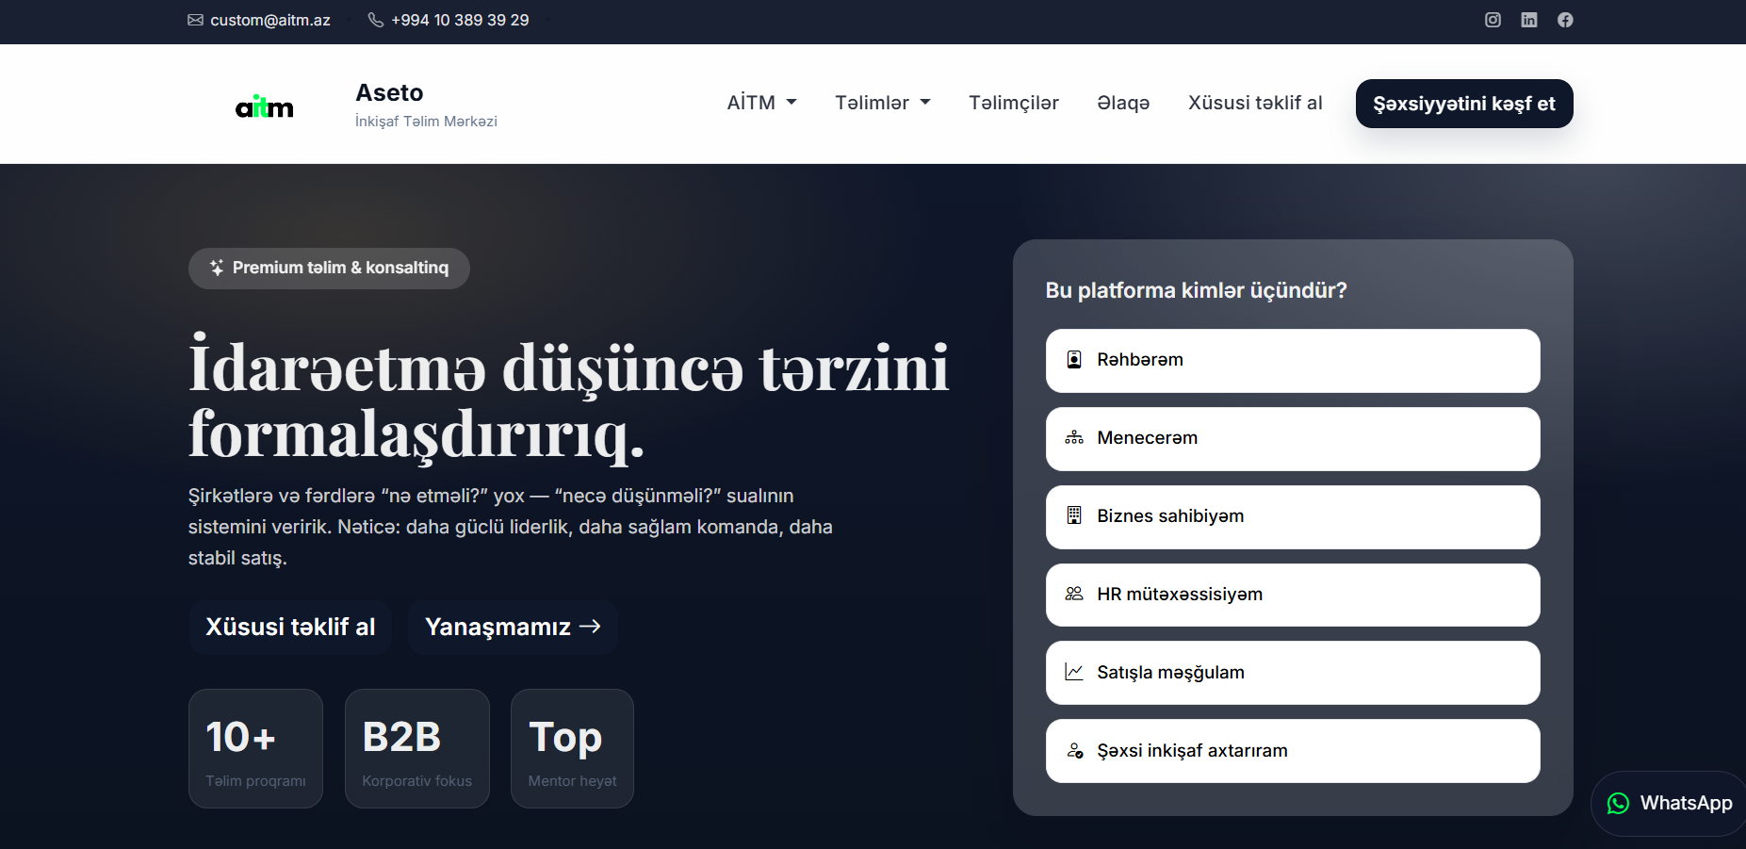Click the phone icon beside the number
This screenshot has height=849, width=1746.
click(x=375, y=19)
